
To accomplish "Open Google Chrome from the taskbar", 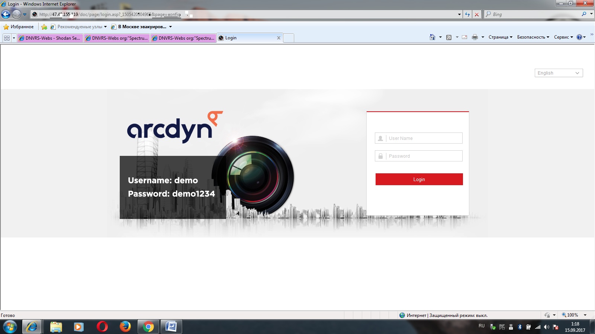I will click(x=148, y=327).
